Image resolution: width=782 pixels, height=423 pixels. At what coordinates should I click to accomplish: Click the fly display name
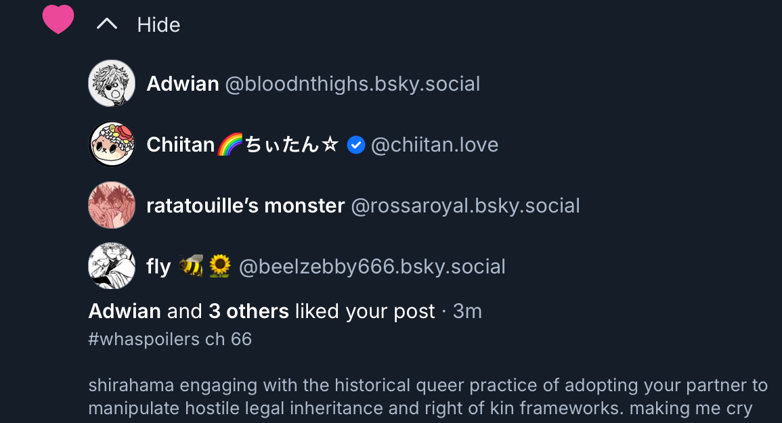tap(158, 267)
